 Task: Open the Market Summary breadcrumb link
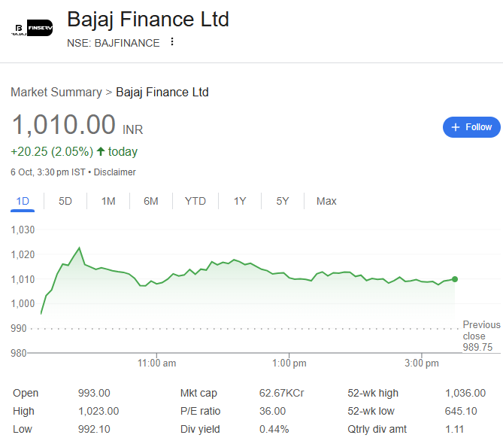point(56,92)
